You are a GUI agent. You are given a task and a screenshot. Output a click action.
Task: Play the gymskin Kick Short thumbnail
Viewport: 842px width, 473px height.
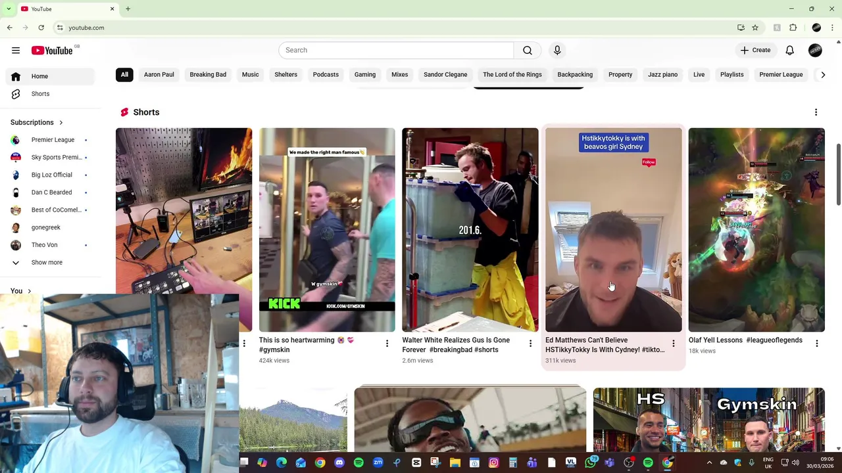327,230
